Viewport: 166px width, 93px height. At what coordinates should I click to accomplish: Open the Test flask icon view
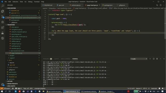click(3, 33)
